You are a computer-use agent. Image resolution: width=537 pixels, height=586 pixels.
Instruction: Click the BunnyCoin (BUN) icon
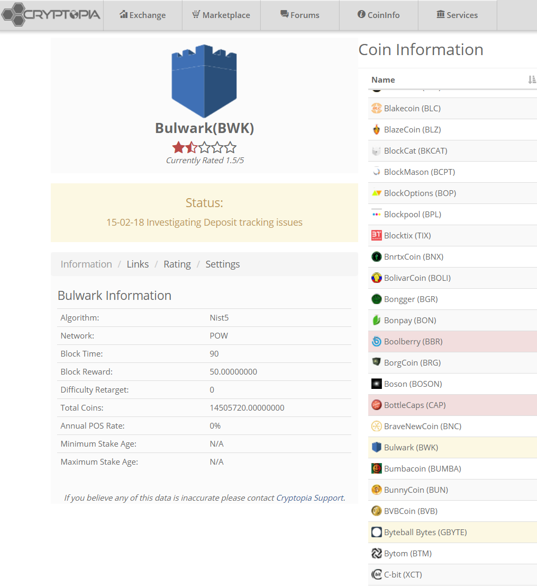377,490
